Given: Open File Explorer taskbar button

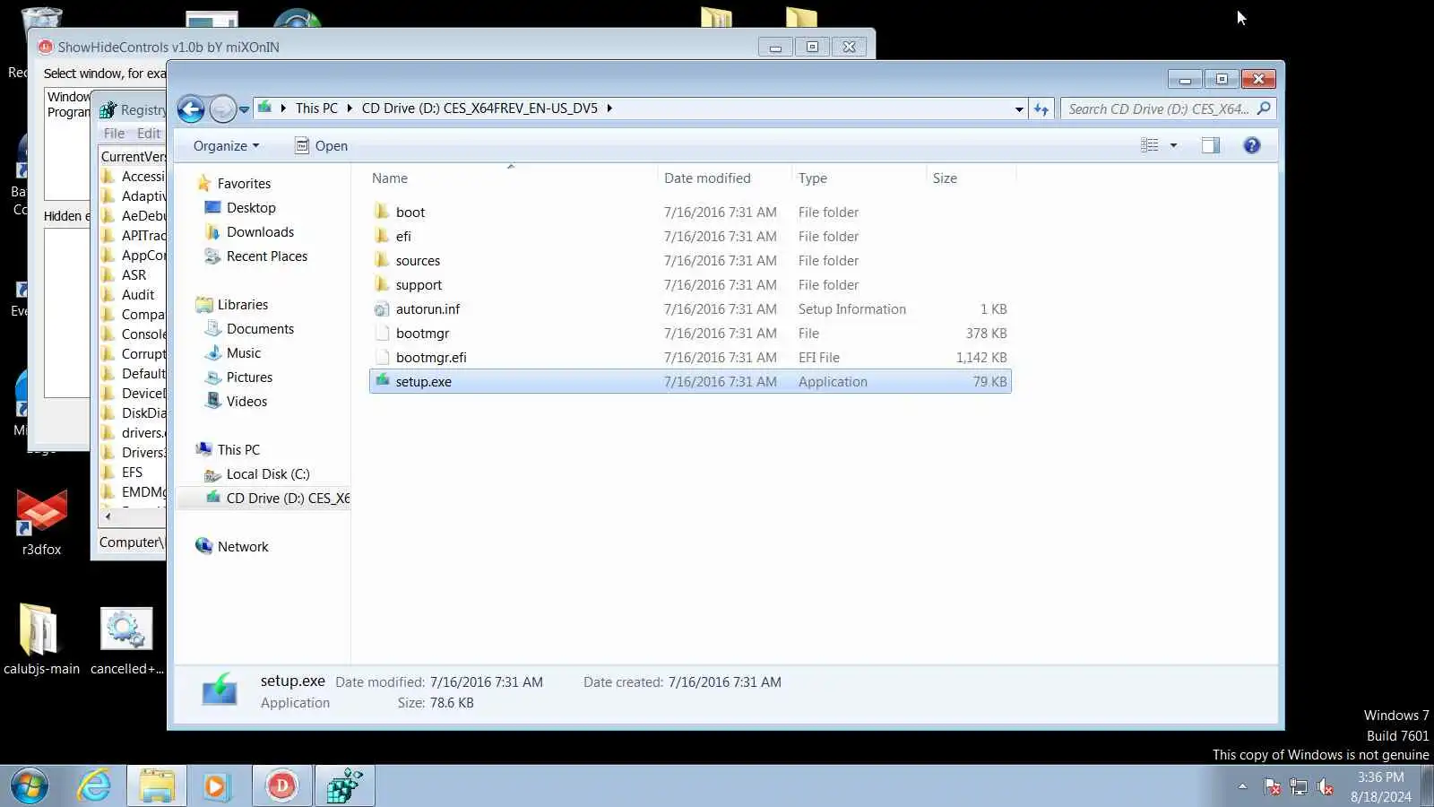Looking at the screenshot, I should coord(157,786).
